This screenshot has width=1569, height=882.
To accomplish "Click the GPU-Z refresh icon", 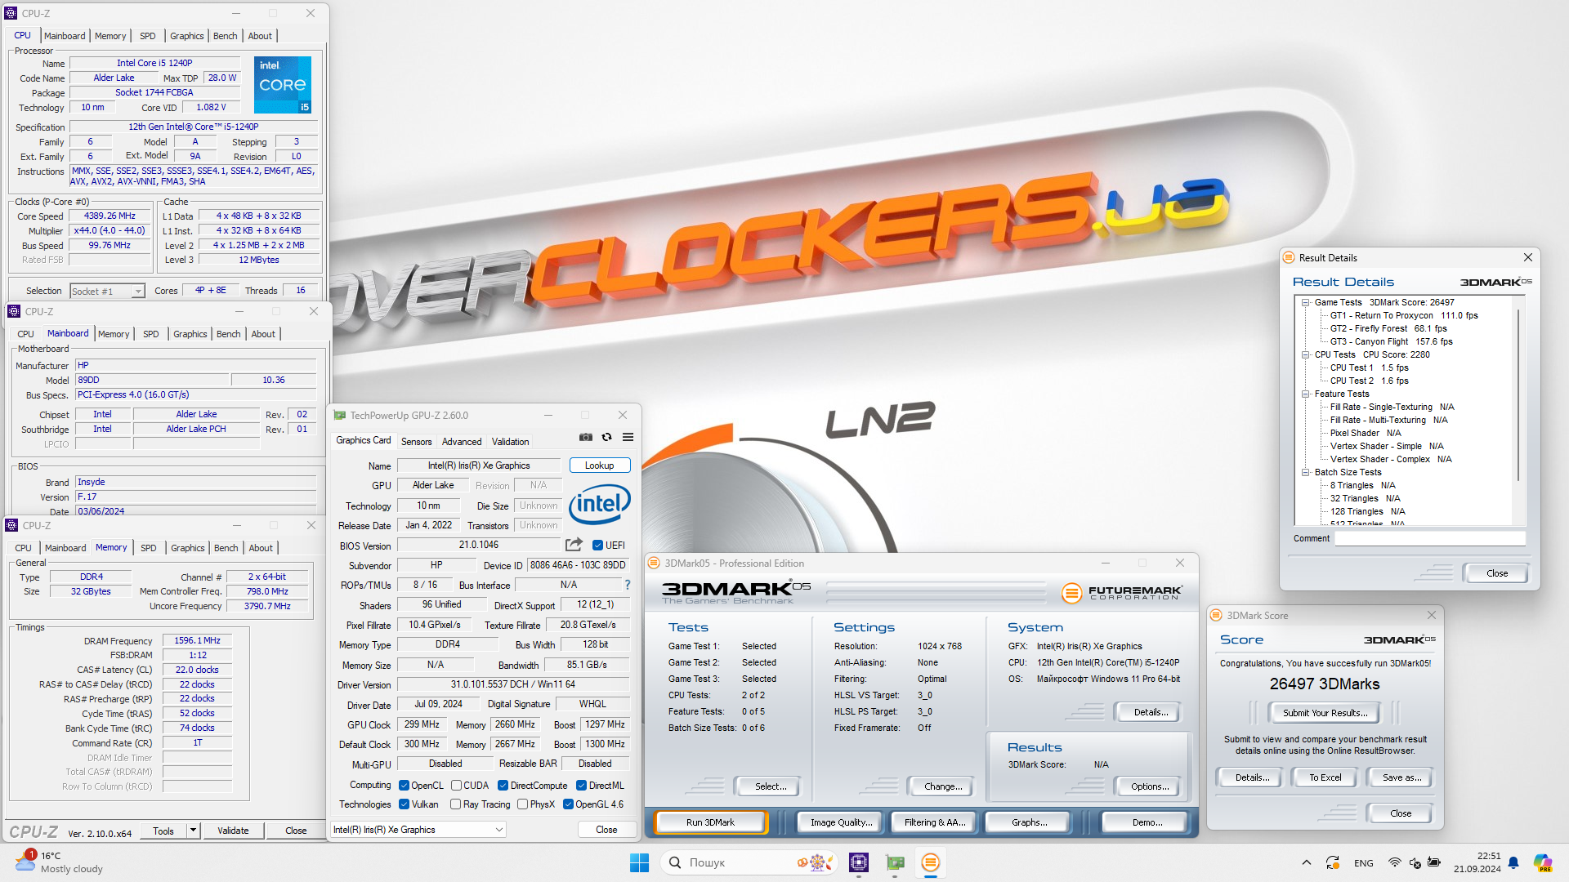I will pyautogui.click(x=606, y=438).
